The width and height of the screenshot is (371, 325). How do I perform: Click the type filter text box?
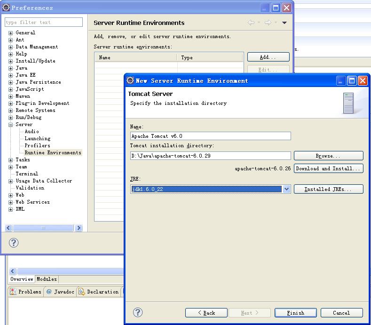[x=44, y=22]
